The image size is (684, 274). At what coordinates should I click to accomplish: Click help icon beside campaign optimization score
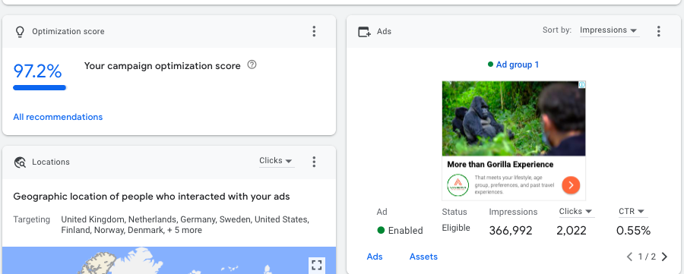(x=252, y=65)
